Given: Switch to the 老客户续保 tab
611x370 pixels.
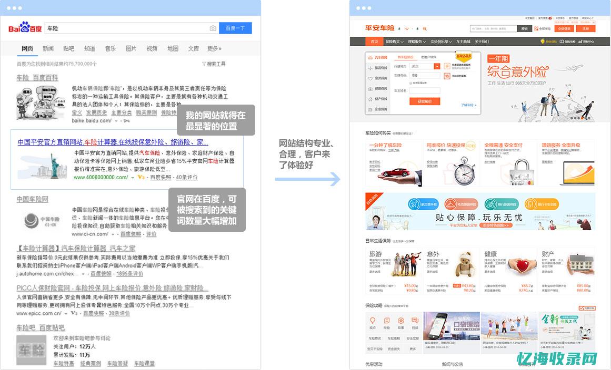Looking at the screenshot, I should pyautogui.click(x=428, y=57).
